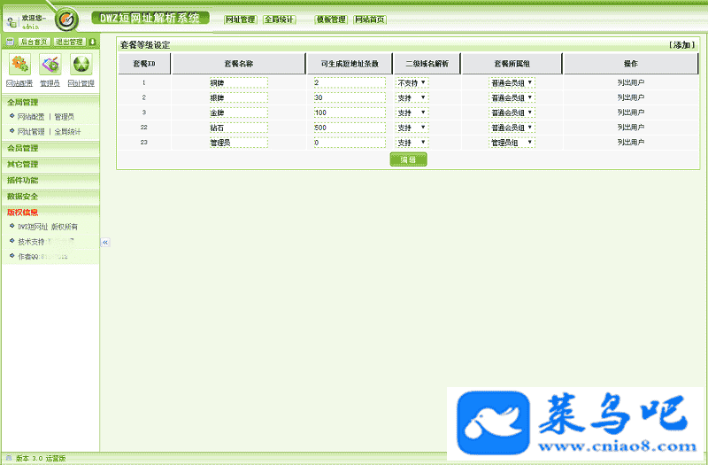
Task: Click 全局统计 link under 全局管理
Action: point(67,131)
